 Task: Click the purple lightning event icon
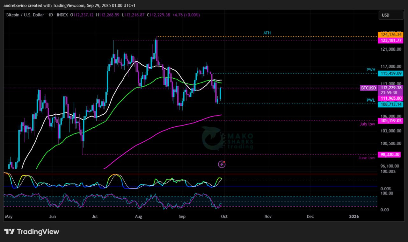(x=222, y=164)
